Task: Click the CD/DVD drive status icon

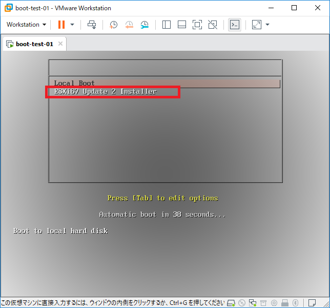Action: pos(242,303)
